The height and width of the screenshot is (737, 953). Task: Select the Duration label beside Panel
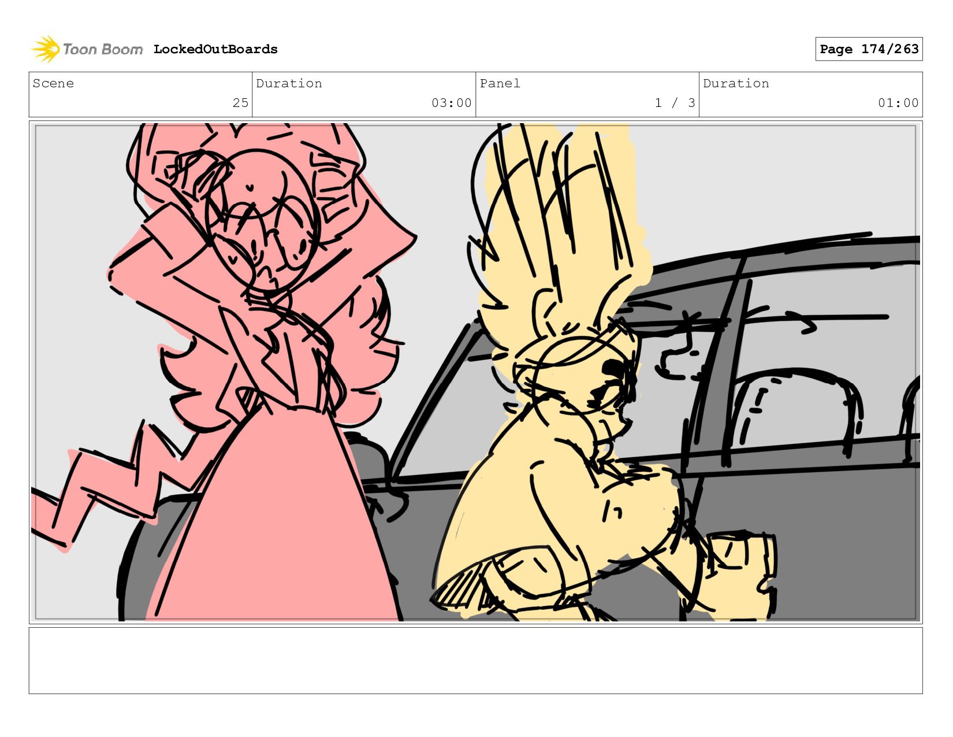pos(736,83)
